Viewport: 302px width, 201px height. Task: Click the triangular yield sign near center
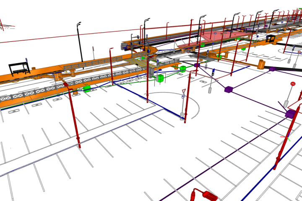[x=184, y=91]
